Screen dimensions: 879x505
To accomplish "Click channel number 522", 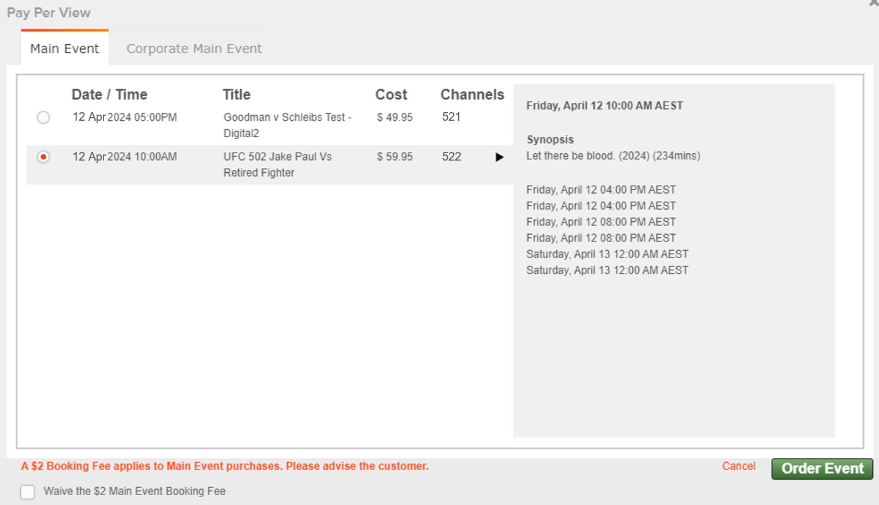I will [451, 157].
